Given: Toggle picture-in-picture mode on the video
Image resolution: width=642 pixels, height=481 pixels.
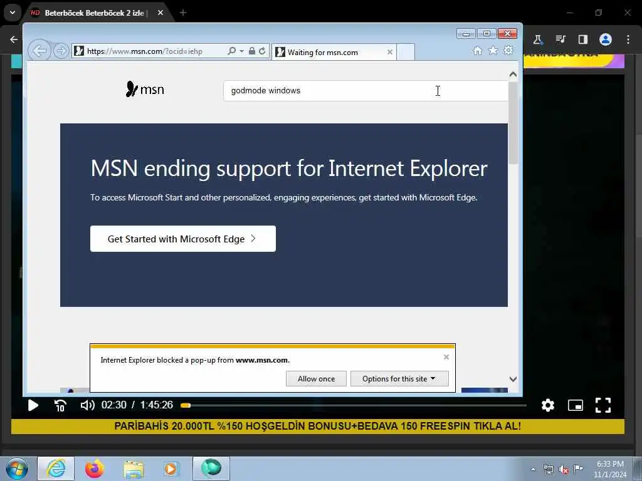Looking at the screenshot, I should [x=576, y=405].
